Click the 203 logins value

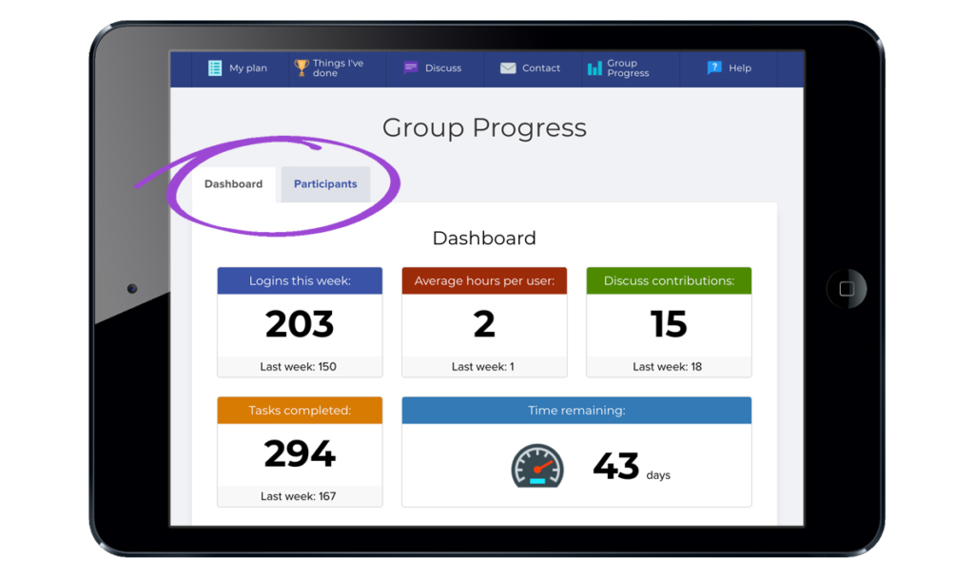tap(300, 324)
